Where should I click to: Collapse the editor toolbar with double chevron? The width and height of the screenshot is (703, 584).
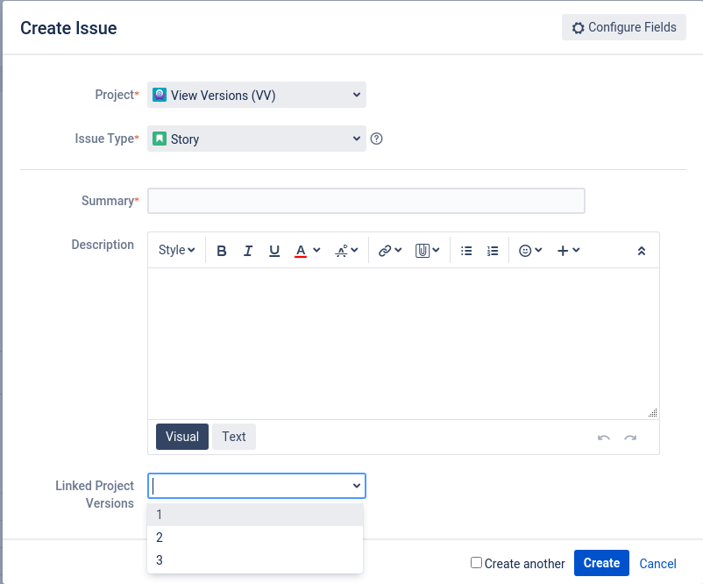tap(642, 251)
